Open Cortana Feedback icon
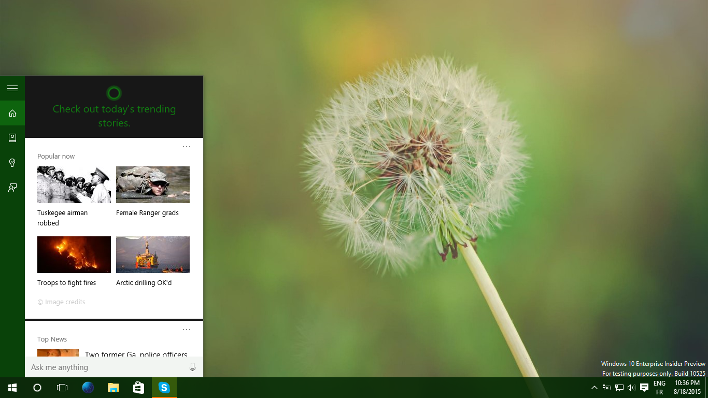 (x=12, y=188)
